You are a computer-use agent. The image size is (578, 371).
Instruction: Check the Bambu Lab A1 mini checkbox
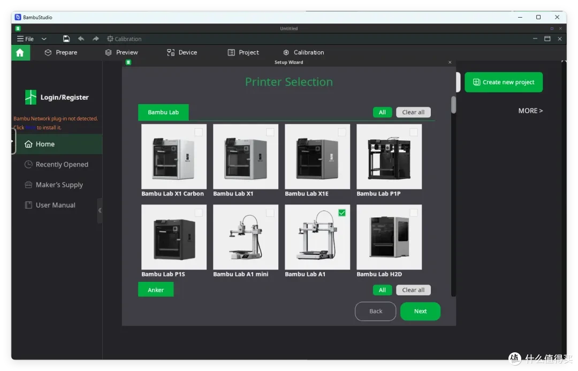click(270, 213)
